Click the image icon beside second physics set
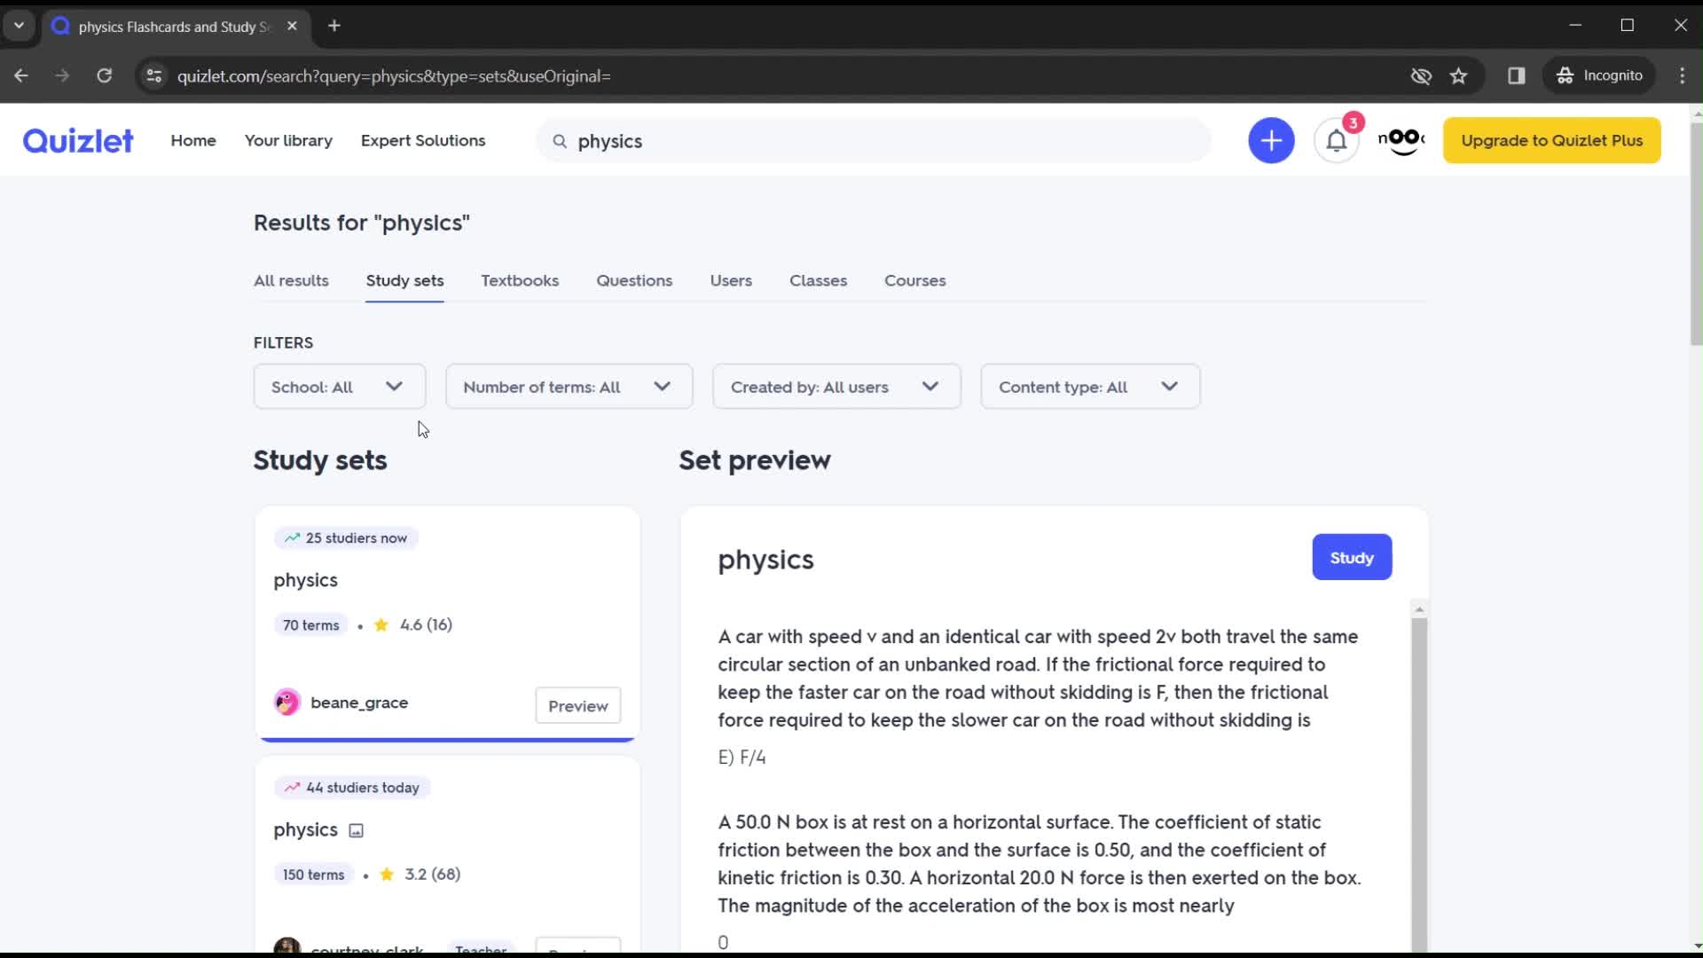 356,831
